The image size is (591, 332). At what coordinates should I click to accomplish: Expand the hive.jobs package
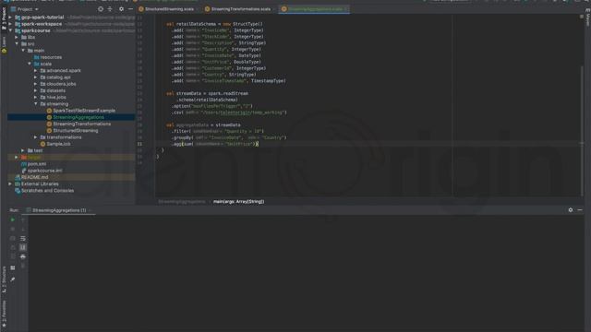pos(36,97)
